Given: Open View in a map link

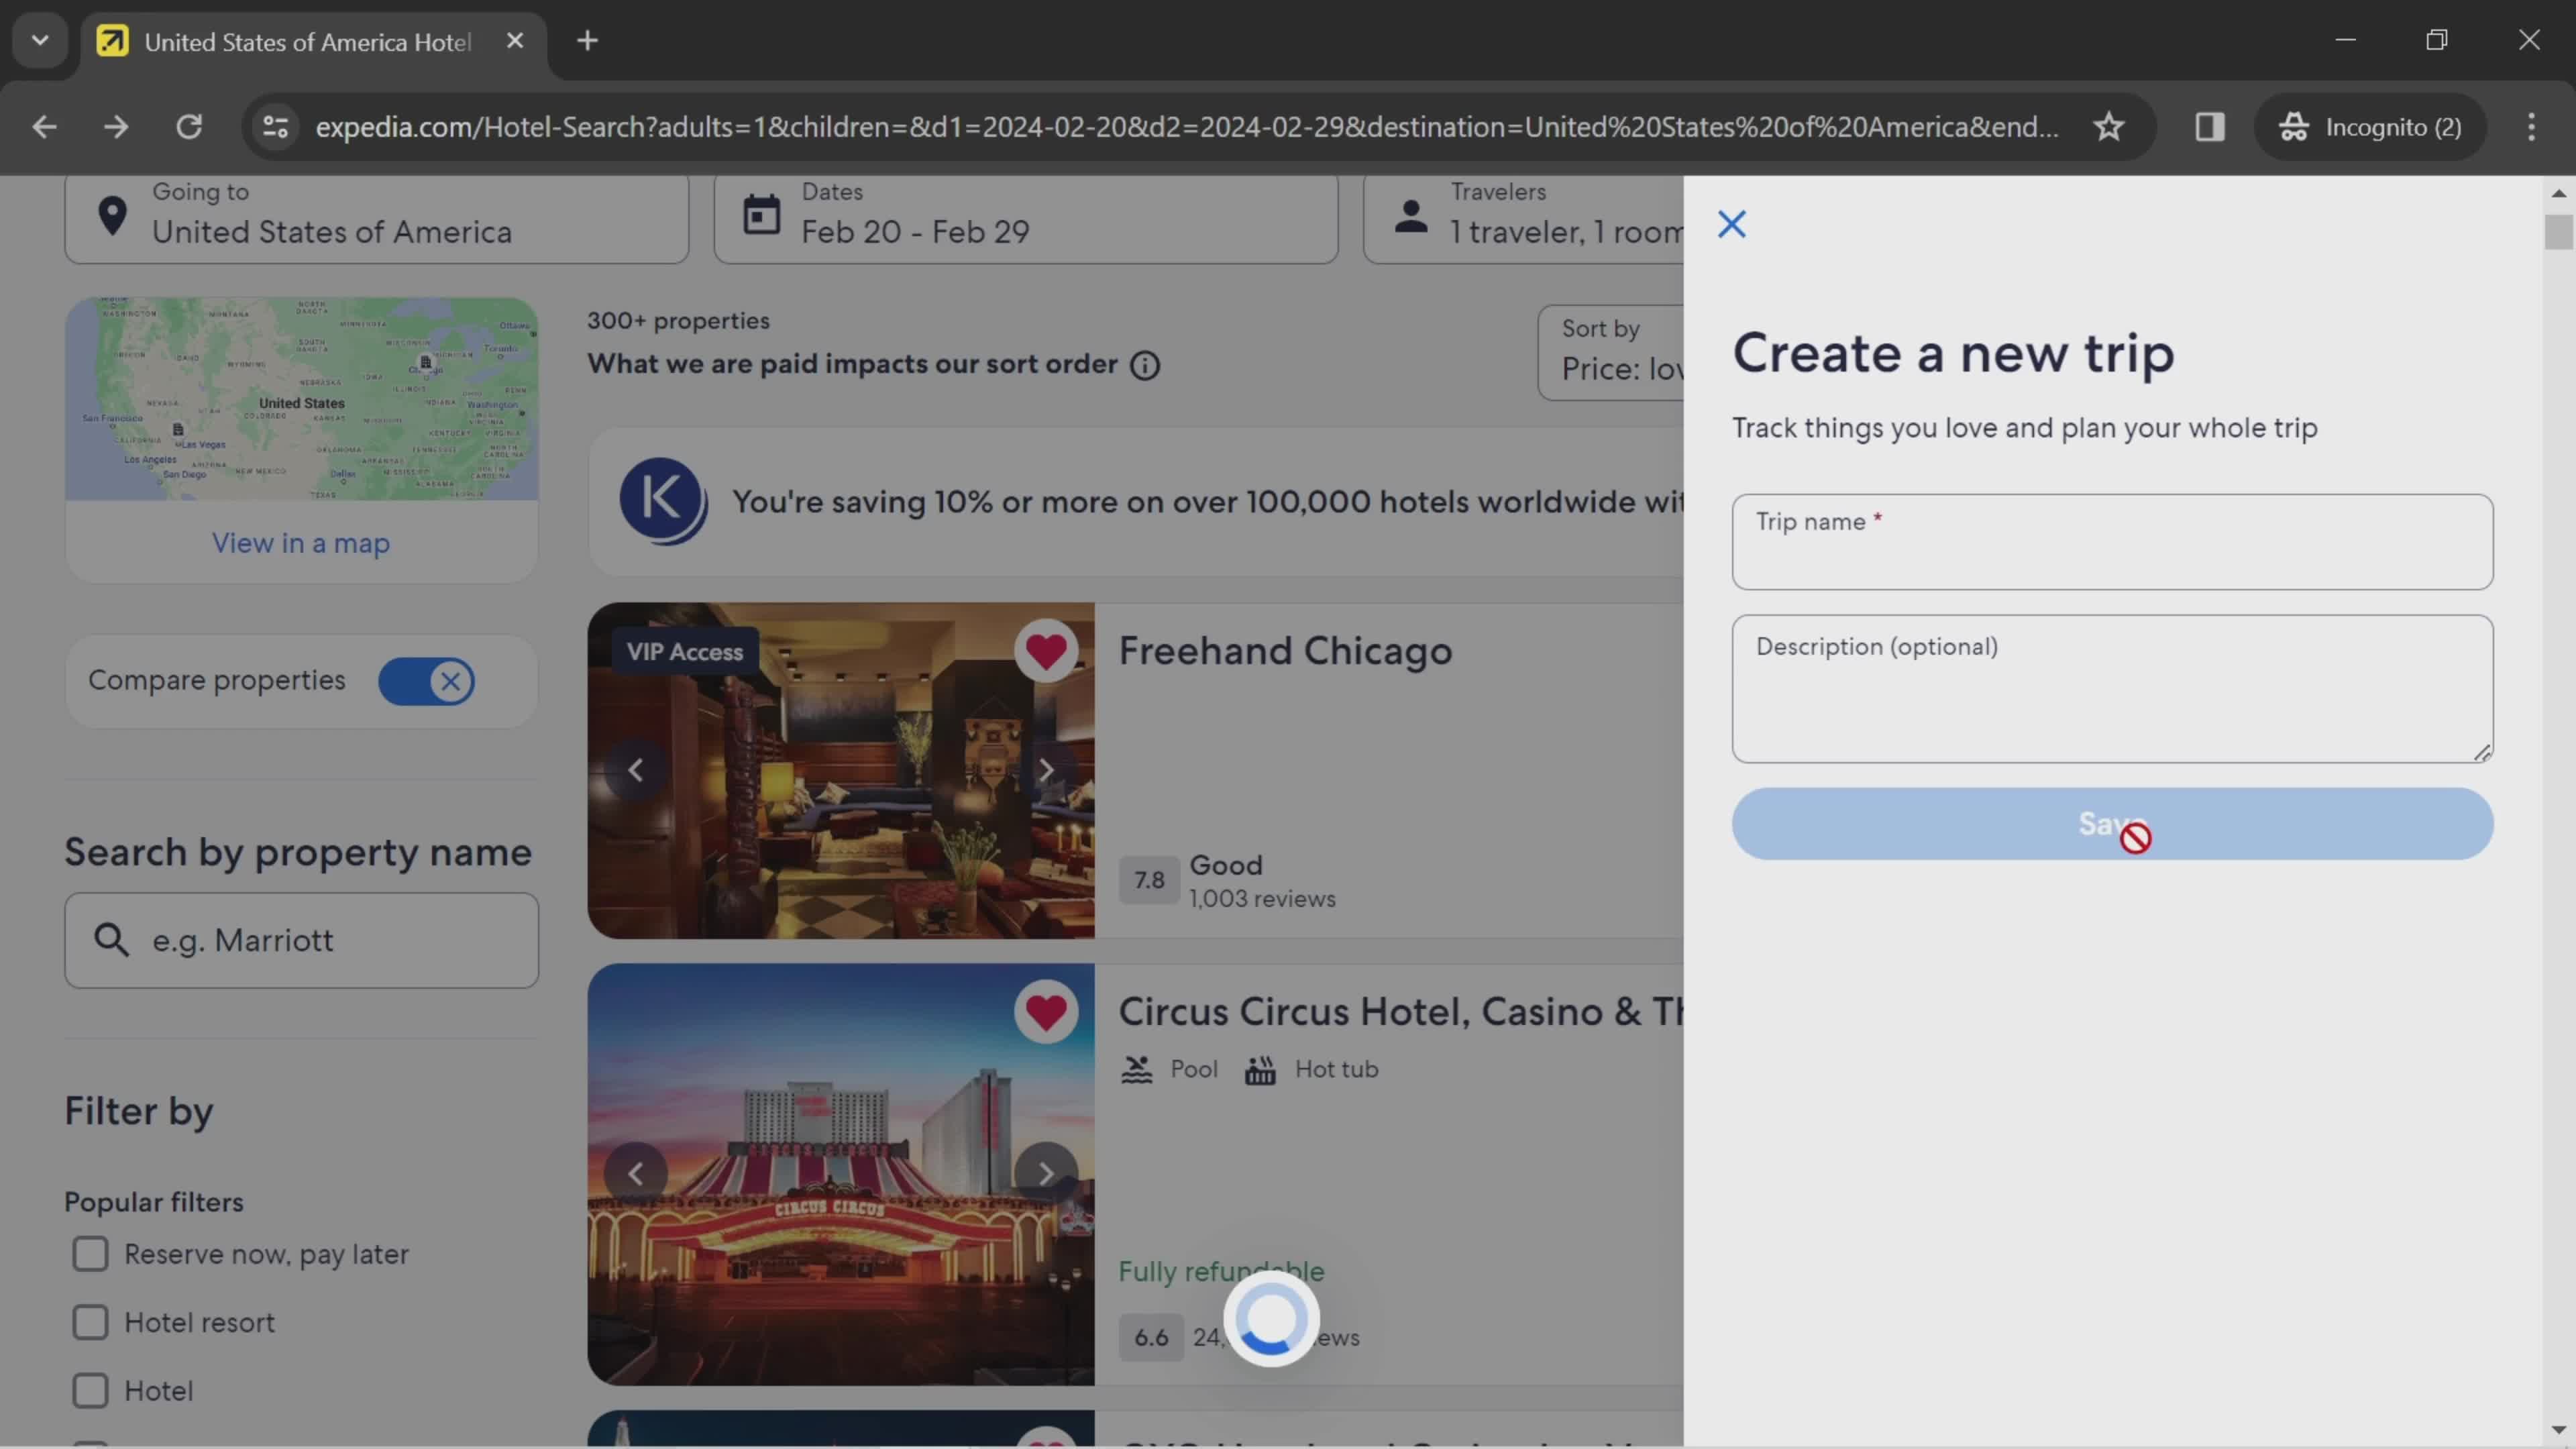Looking at the screenshot, I should 301,543.
